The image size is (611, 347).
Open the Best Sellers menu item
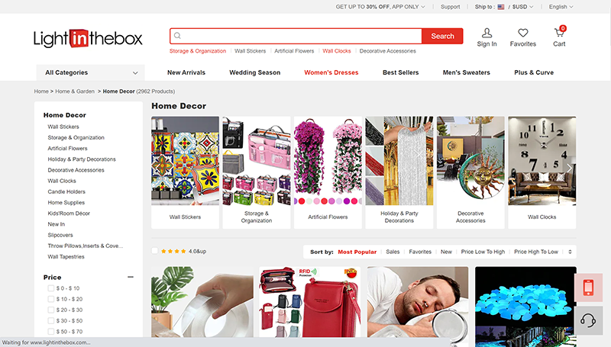click(x=400, y=72)
